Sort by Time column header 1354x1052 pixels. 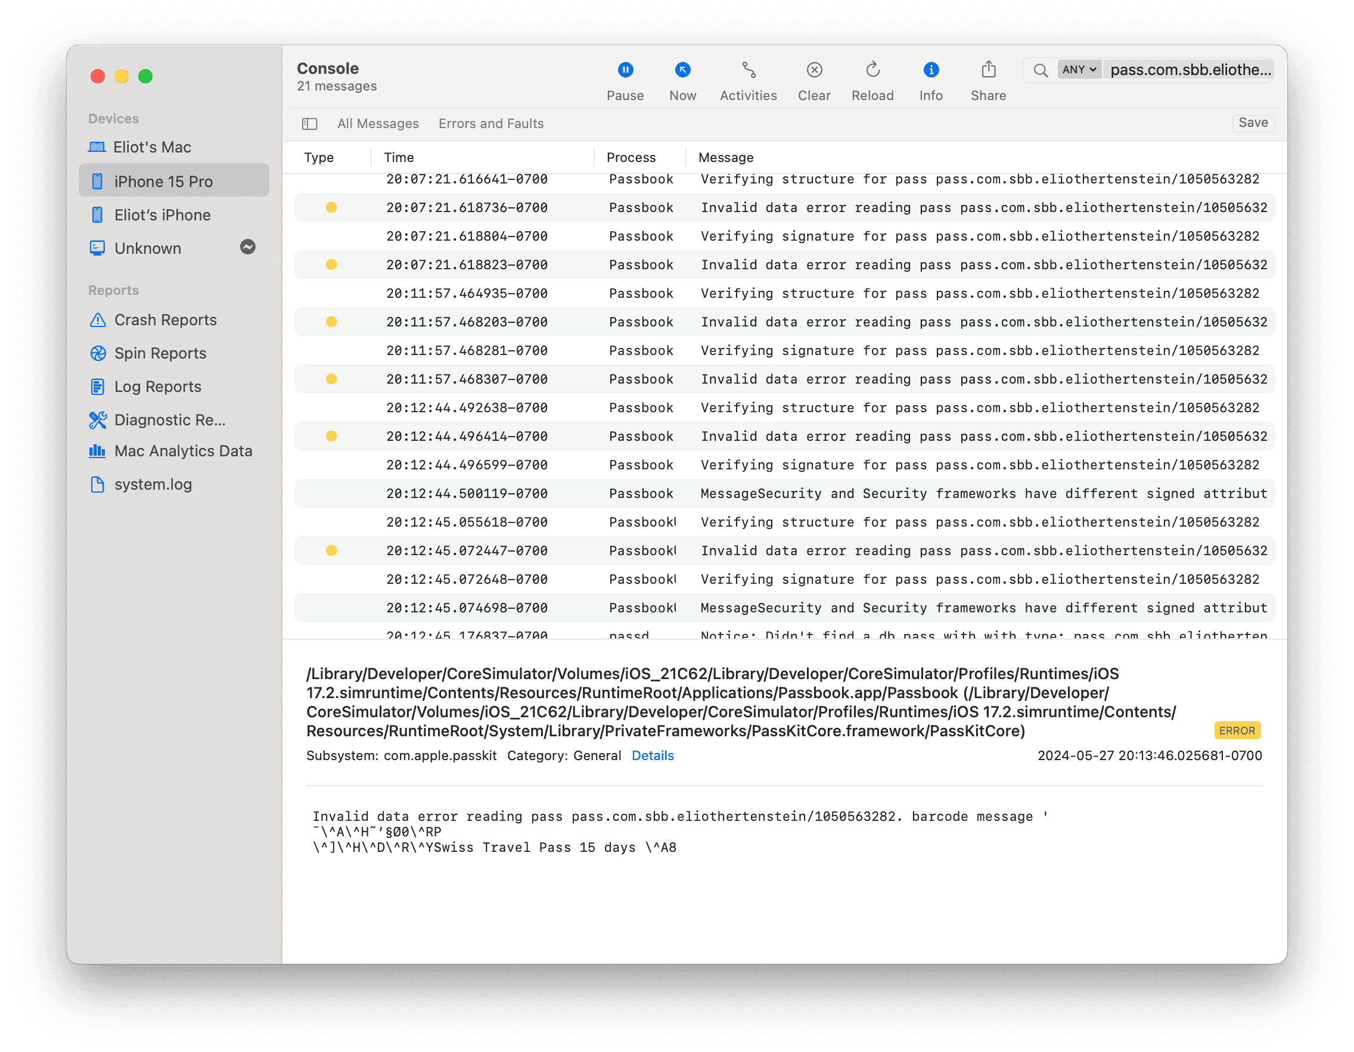point(399,157)
